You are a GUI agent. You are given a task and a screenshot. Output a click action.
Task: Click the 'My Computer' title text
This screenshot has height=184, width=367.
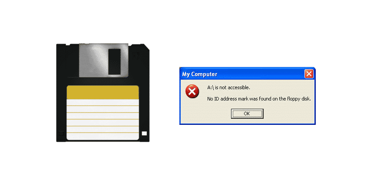(200, 74)
